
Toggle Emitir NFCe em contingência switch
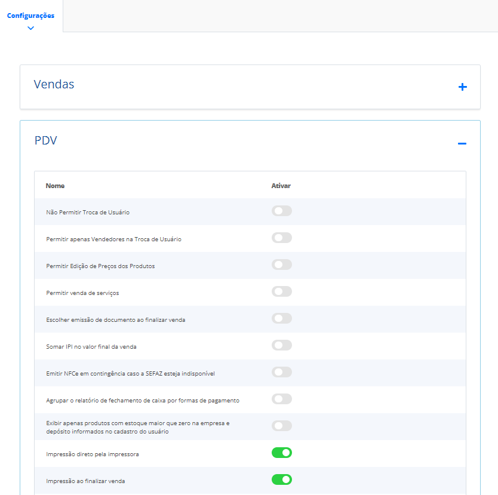pyautogui.click(x=282, y=372)
